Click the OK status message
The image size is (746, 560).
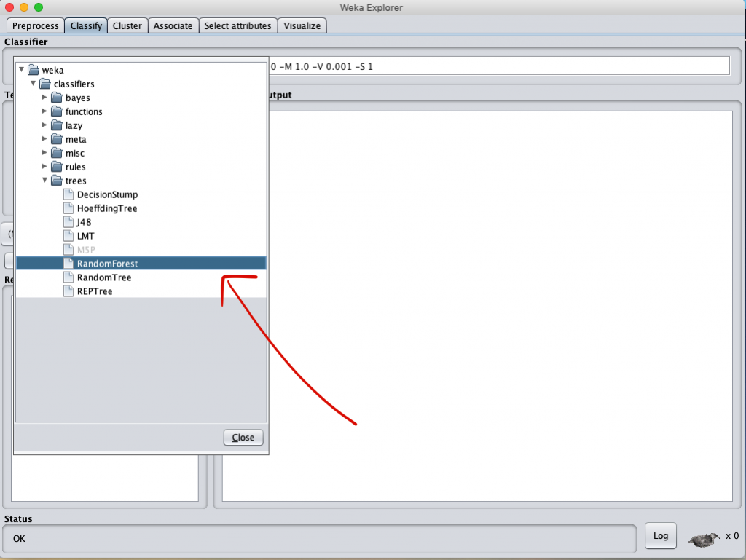pyautogui.click(x=19, y=539)
